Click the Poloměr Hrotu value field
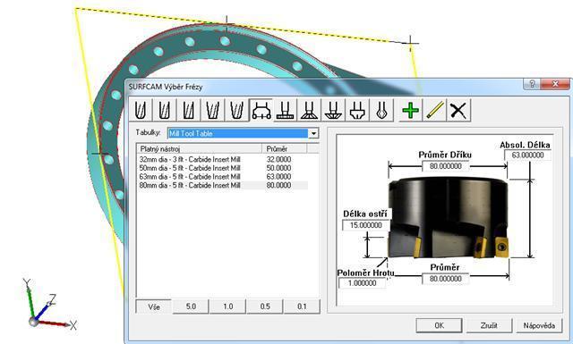Viewport: 573px width, 344px height. click(362, 283)
